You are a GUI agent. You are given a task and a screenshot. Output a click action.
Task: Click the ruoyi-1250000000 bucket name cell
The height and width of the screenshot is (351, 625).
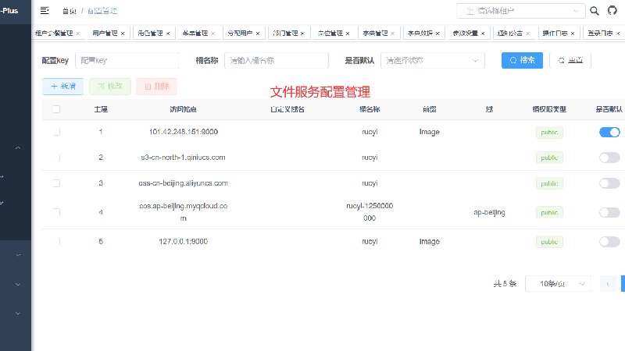[370, 211]
